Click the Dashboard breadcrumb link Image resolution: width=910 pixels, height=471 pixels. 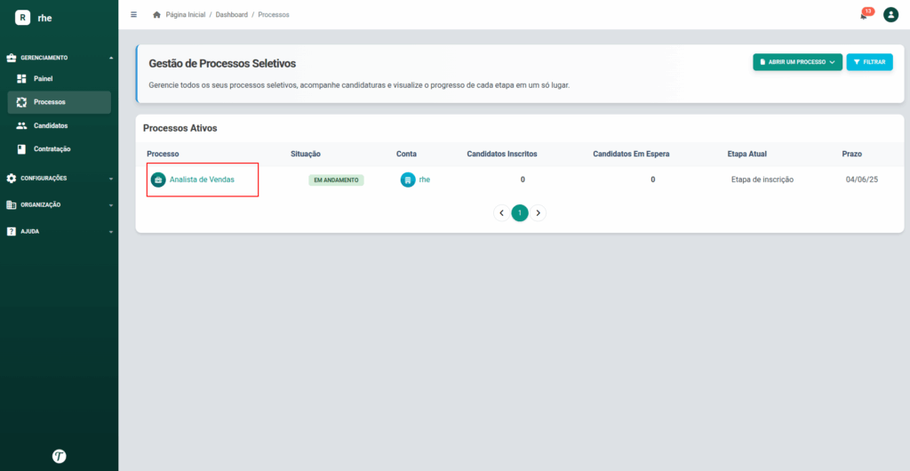[x=232, y=14]
